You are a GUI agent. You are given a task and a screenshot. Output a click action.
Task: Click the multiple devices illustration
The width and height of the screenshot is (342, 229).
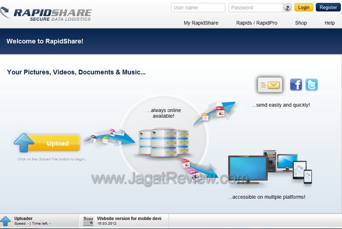pyautogui.click(x=270, y=167)
